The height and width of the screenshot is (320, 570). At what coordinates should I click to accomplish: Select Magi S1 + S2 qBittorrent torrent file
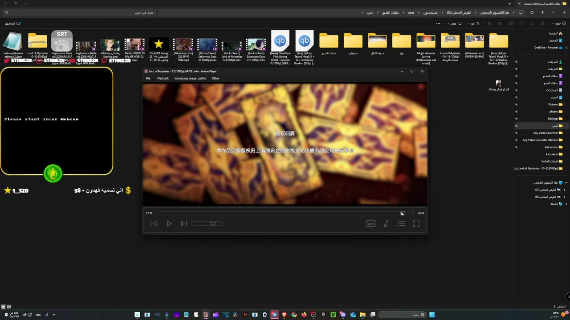click(305, 46)
